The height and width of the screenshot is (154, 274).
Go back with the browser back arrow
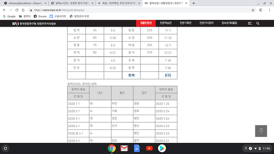point(4,10)
